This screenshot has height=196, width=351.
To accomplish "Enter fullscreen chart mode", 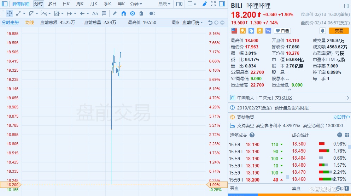I will pyautogui.click(x=213, y=4).
